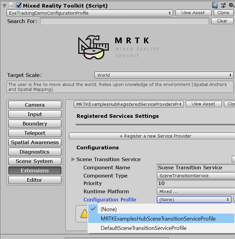Disable the Mixed Reality Toolkit script checkbox

[x=18, y=5]
